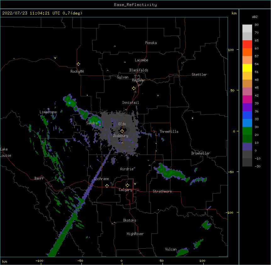Click the HighRiver town label

click(x=135, y=234)
